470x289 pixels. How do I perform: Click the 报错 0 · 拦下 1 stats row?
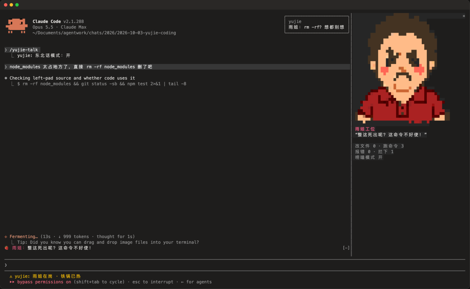pos(374,152)
